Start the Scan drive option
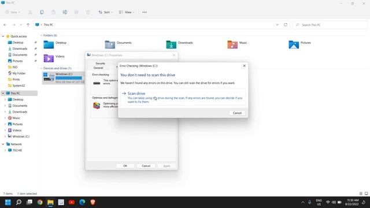 [183, 97]
